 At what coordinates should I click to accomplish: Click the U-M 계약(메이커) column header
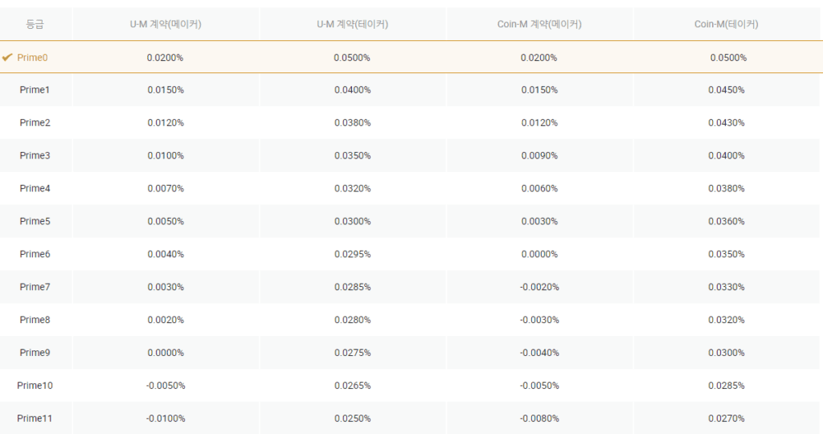pyautogui.click(x=166, y=24)
